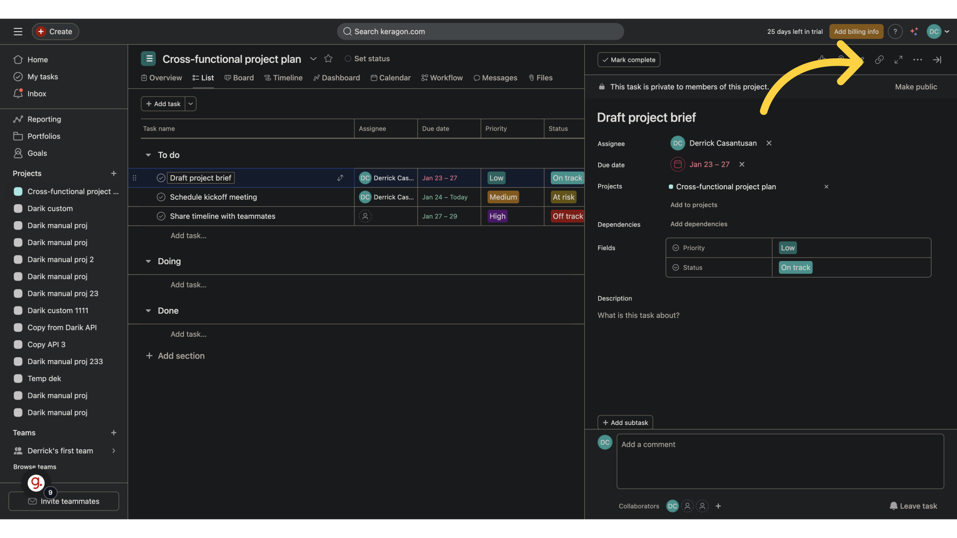Close the task details pane arrow
Screen dimensions: 957x538
point(937,60)
